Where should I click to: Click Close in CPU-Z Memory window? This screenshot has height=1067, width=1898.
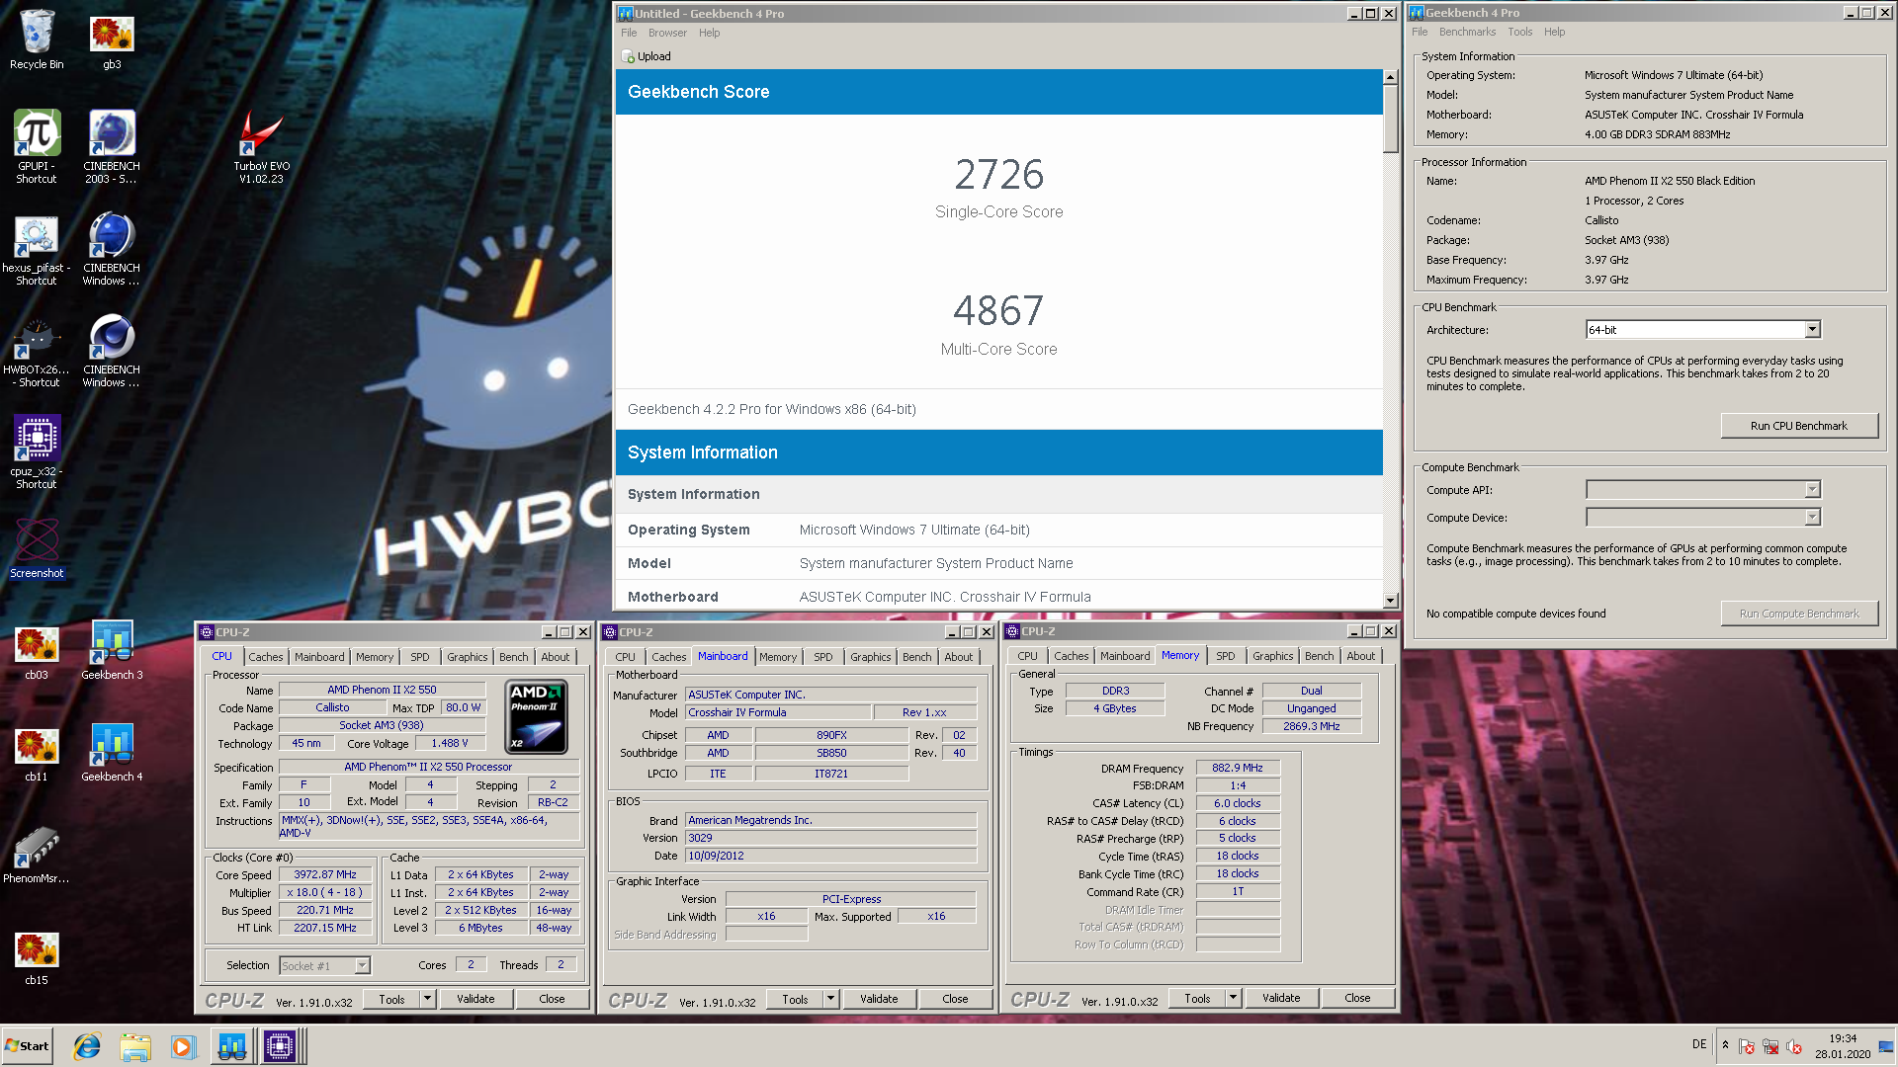coord(1357,998)
